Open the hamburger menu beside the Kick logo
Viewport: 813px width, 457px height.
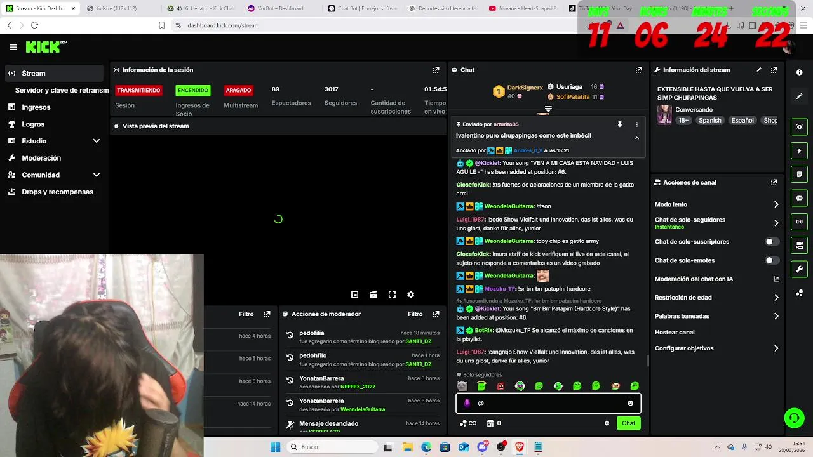point(13,47)
